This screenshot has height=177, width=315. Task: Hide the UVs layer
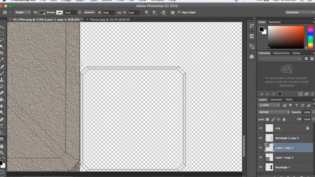(260, 128)
